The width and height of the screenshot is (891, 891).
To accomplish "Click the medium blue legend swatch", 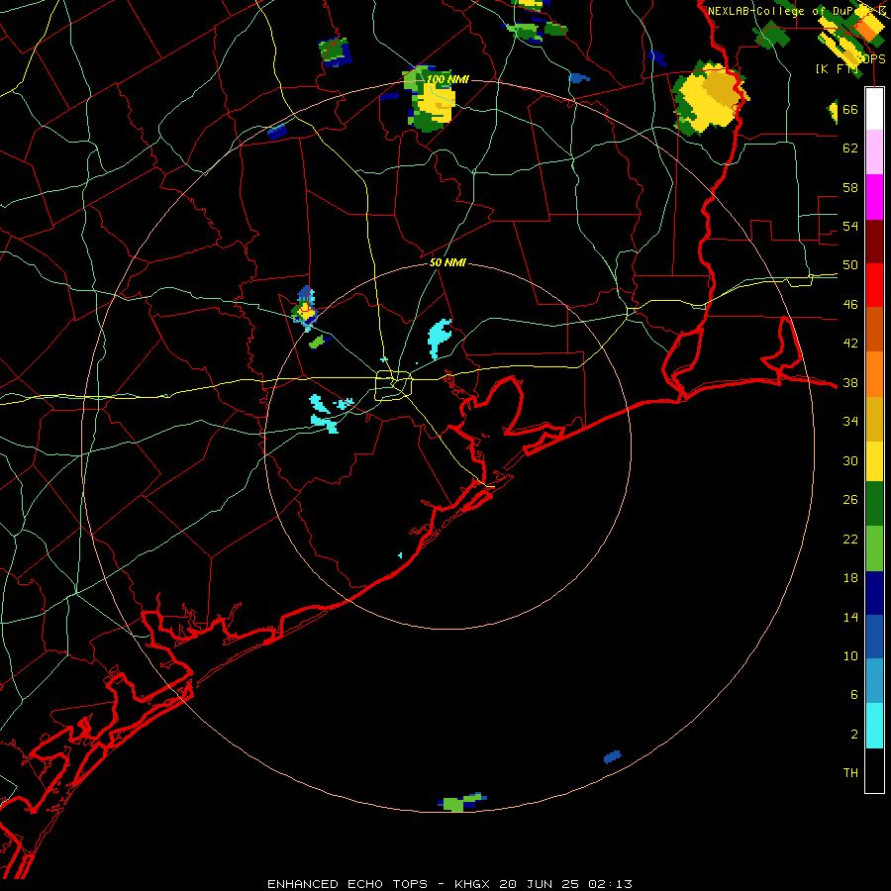I will 874,638.
